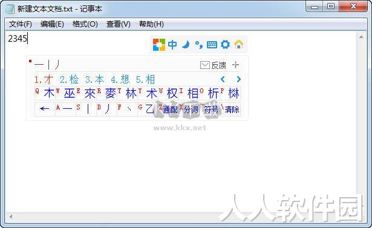Click the horizontal scrollbar left arrow
Viewport: 372px width, 228px height.
point(11,216)
